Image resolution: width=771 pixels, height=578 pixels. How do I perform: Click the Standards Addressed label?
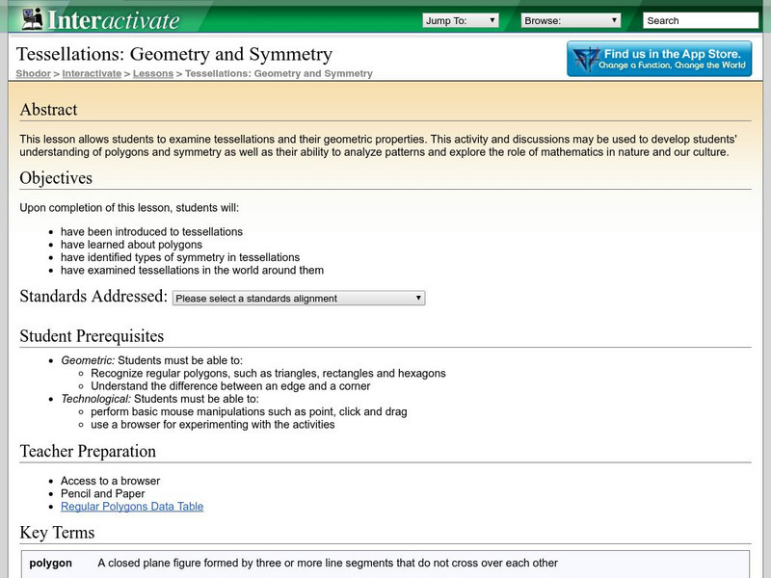pos(93,297)
